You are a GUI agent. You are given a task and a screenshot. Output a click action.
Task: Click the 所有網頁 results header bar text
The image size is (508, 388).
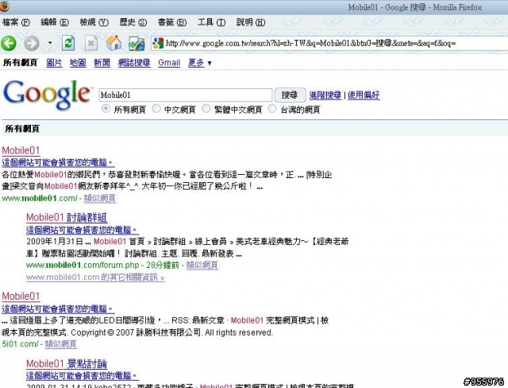pyautogui.click(x=22, y=129)
